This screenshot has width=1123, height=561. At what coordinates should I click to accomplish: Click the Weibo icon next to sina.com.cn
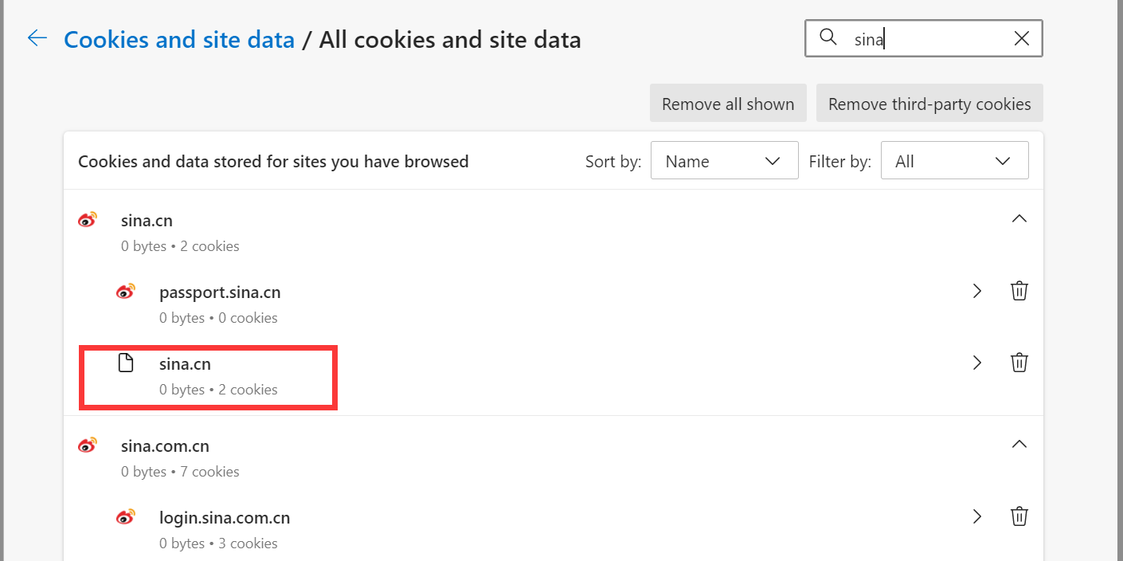pos(88,445)
